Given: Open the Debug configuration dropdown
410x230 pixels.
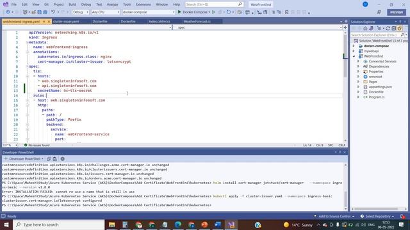Looking at the screenshot, I should point(81,12).
